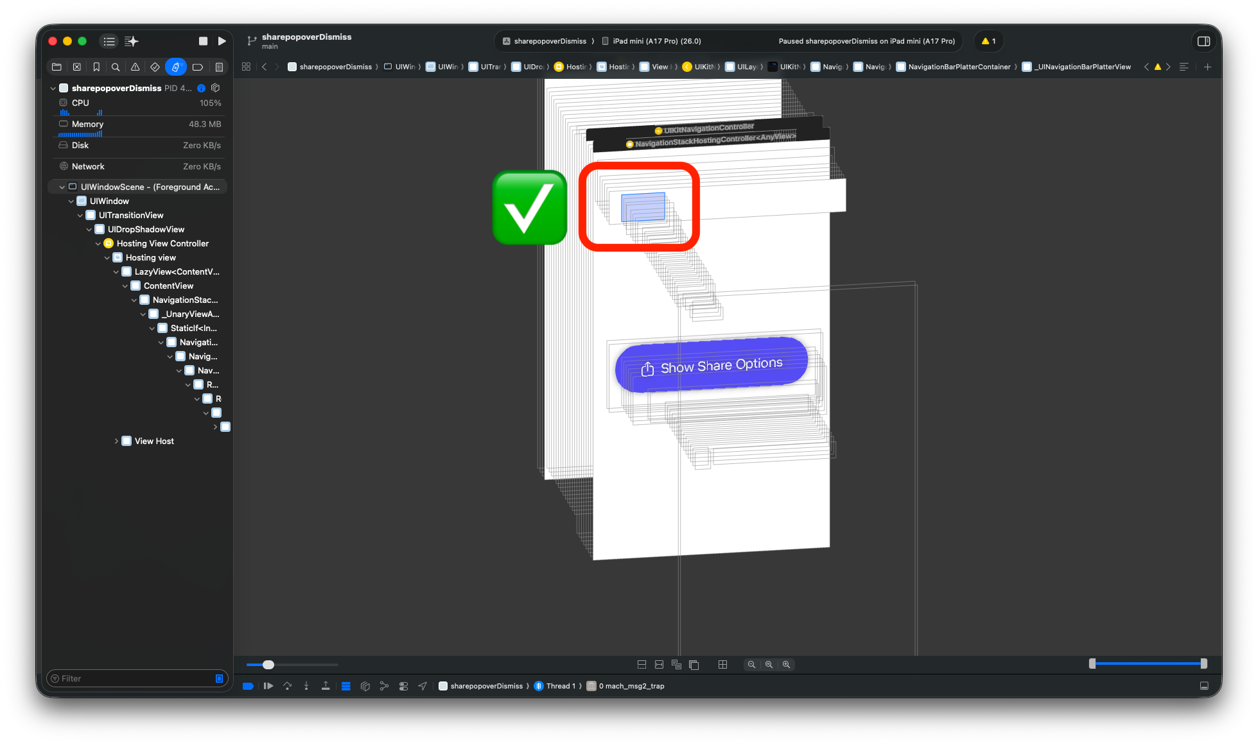Collapse the UIWindowScene tree row
Screen dimensions: 1258x745
[x=62, y=187]
